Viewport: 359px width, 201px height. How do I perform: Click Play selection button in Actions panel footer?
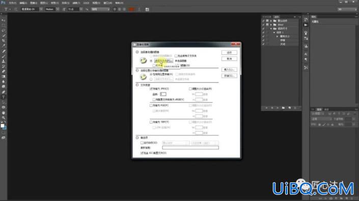point(278,108)
